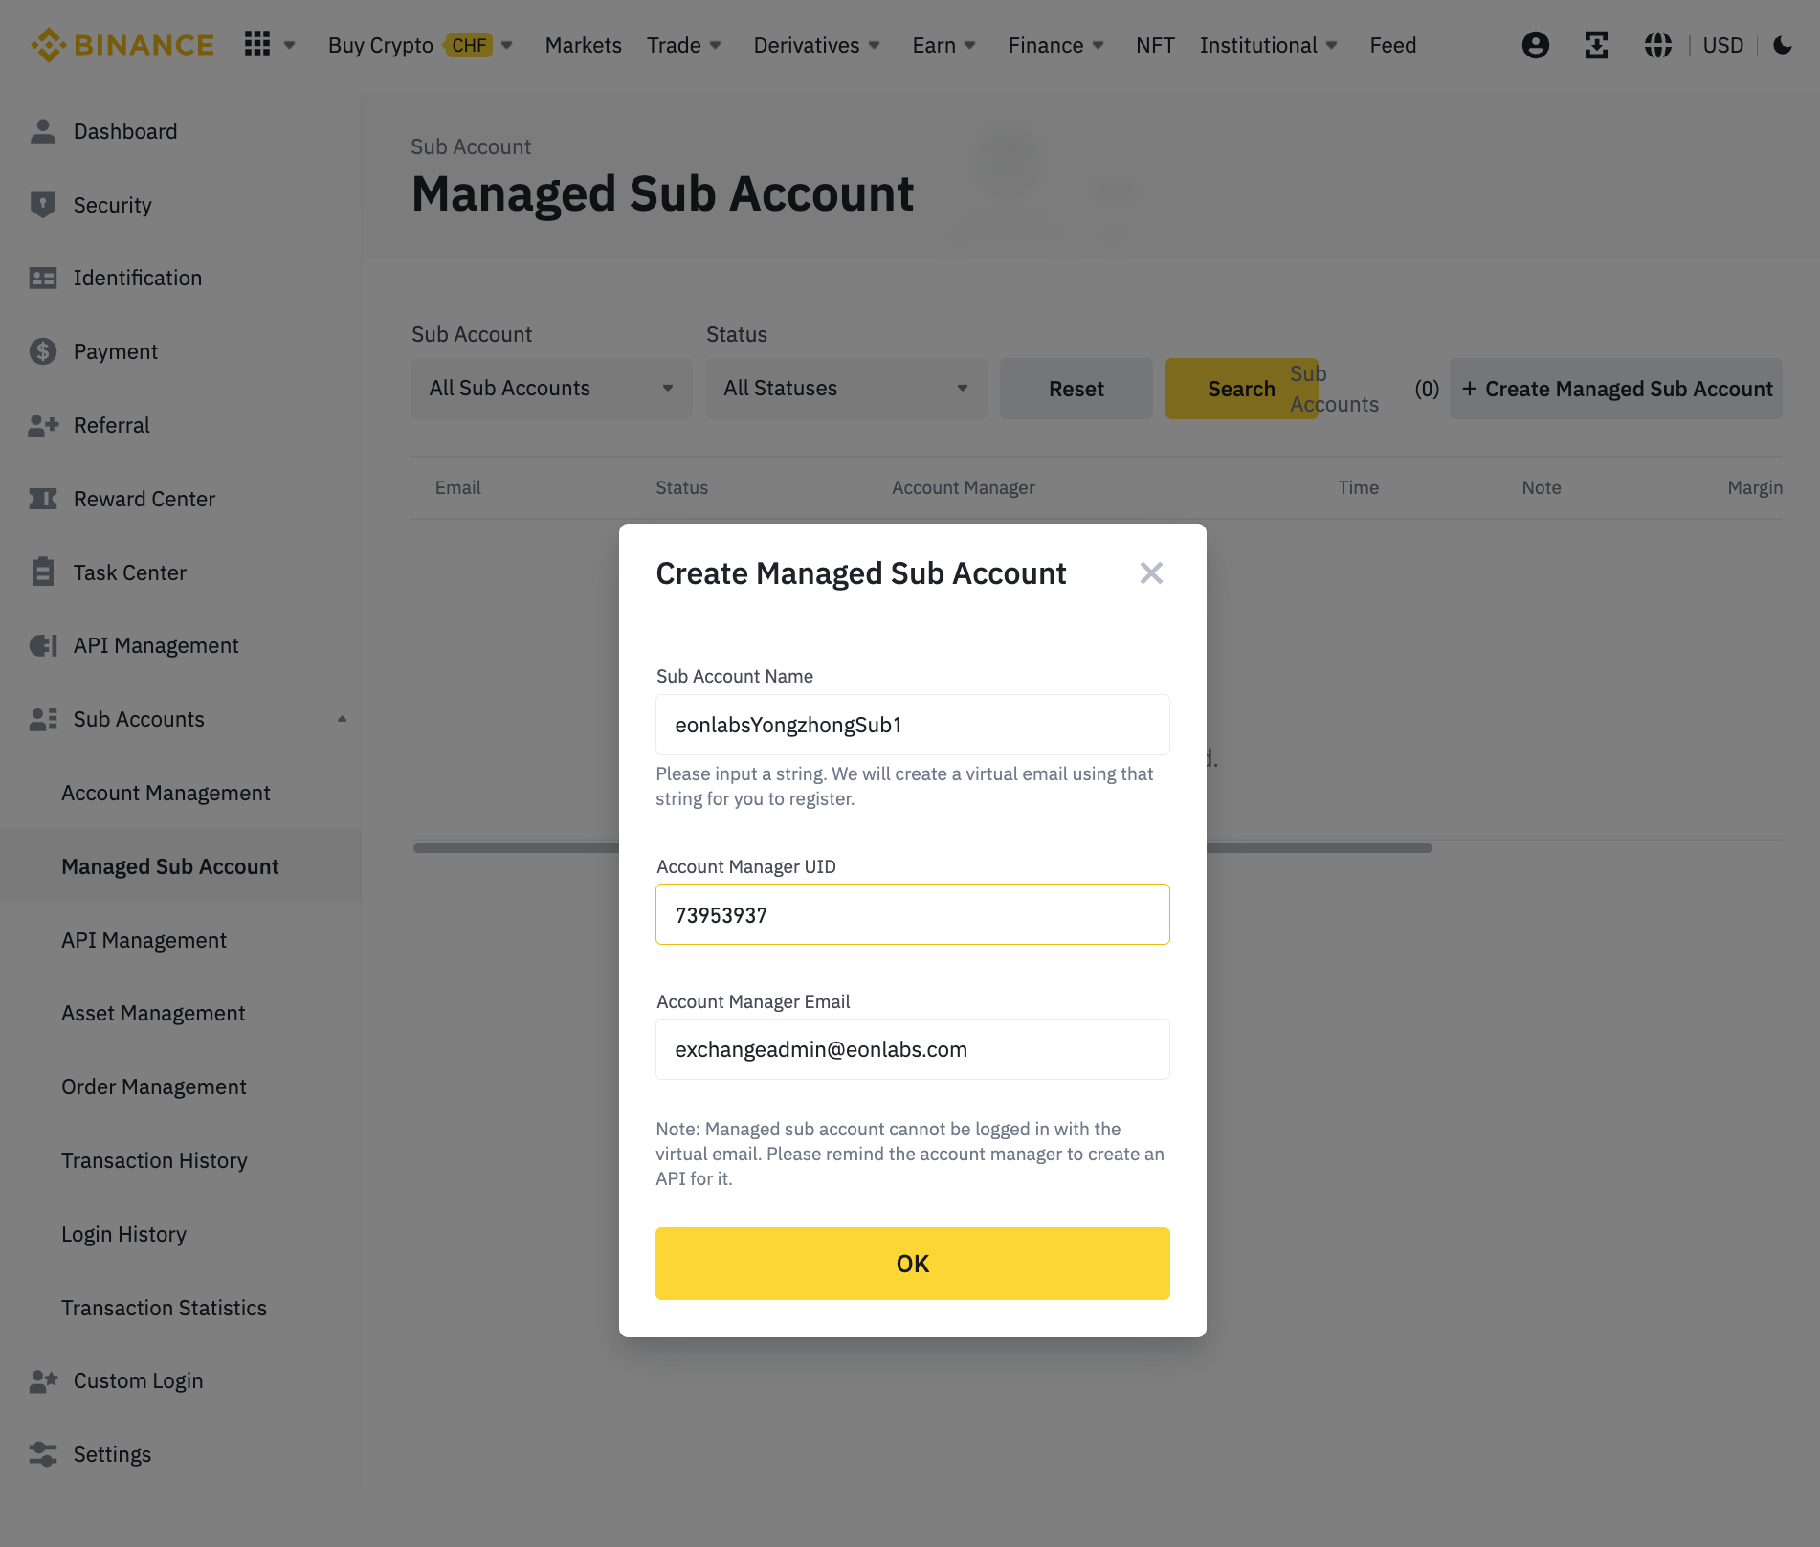Image resolution: width=1820 pixels, height=1547 pixels.
Task: Open the Markets page
Action: click(583, 45)
